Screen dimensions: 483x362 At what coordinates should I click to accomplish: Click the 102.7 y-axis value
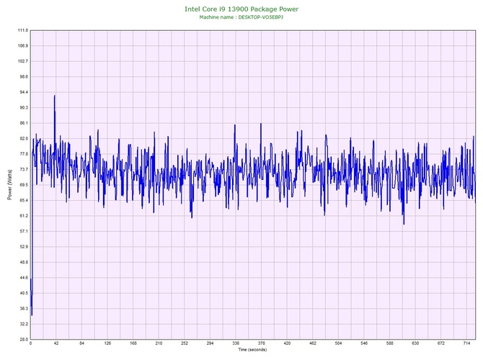[x=23, y=61]
